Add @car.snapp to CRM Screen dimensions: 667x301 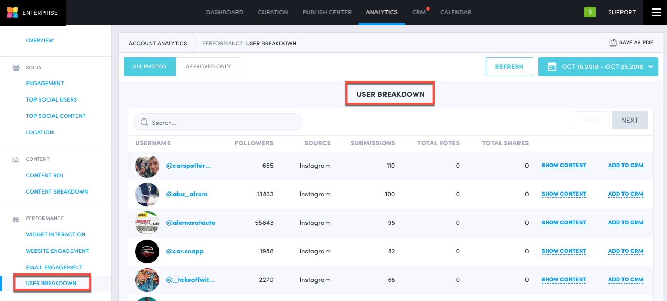pos(625,251)
